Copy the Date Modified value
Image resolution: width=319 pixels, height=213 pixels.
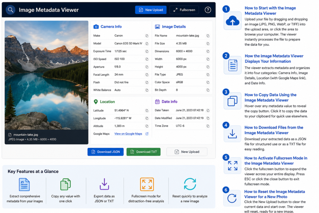click(208, 118)
